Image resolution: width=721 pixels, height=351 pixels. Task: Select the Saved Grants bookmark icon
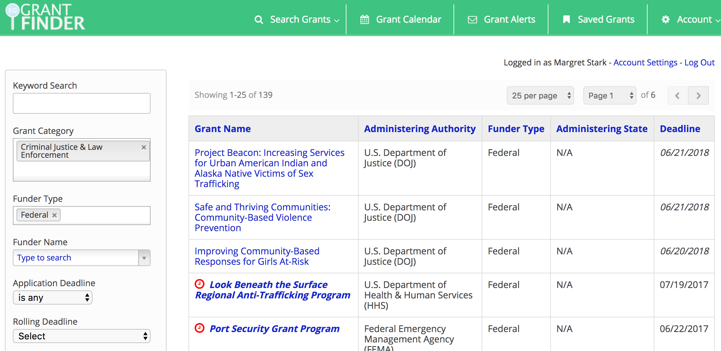[x=567, y=19]
